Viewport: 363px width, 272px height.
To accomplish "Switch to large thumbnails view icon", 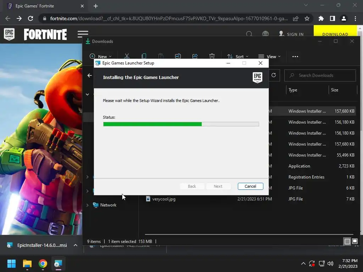I will [355, 242].
